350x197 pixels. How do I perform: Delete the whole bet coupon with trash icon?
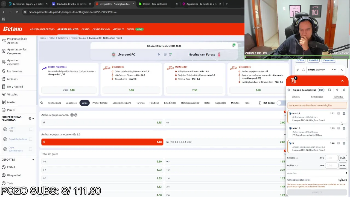pos(289,90)
